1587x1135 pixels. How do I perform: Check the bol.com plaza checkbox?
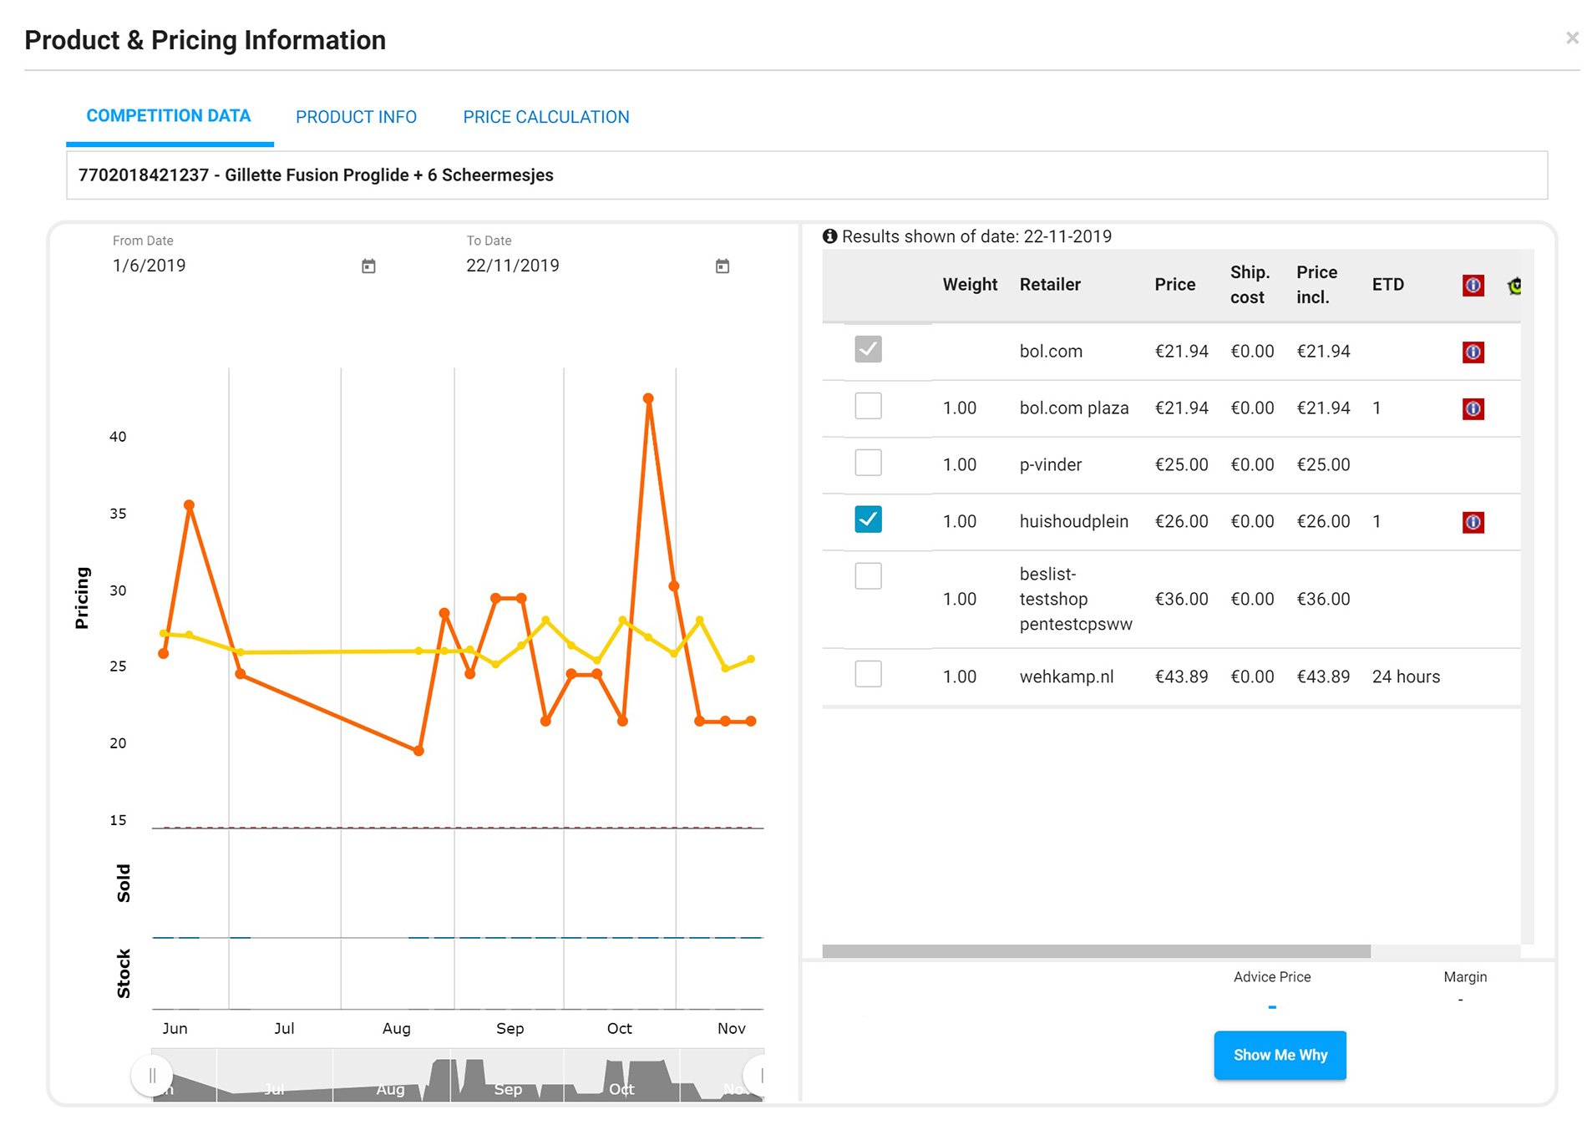pos(868,406)
